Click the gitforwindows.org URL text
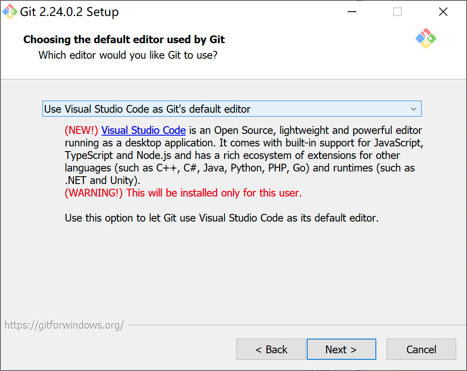Viewport: 467px width, 371px height. 64,325
